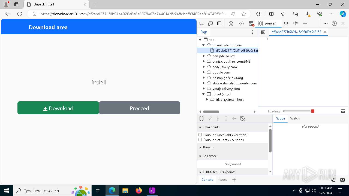Toggle device emulation in DevTools
Screen dimensions: 349x196
[x=210, y=23]
